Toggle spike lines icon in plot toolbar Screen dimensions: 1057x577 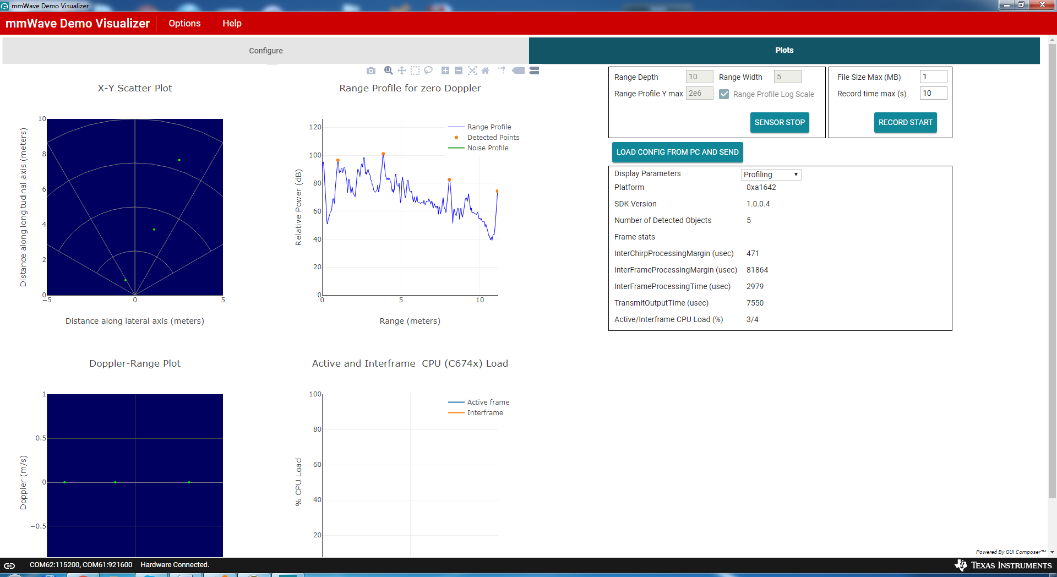(502, 70)
